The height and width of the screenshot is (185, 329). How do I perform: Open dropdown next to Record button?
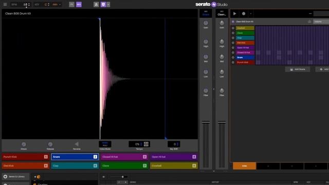click(250, 14)
